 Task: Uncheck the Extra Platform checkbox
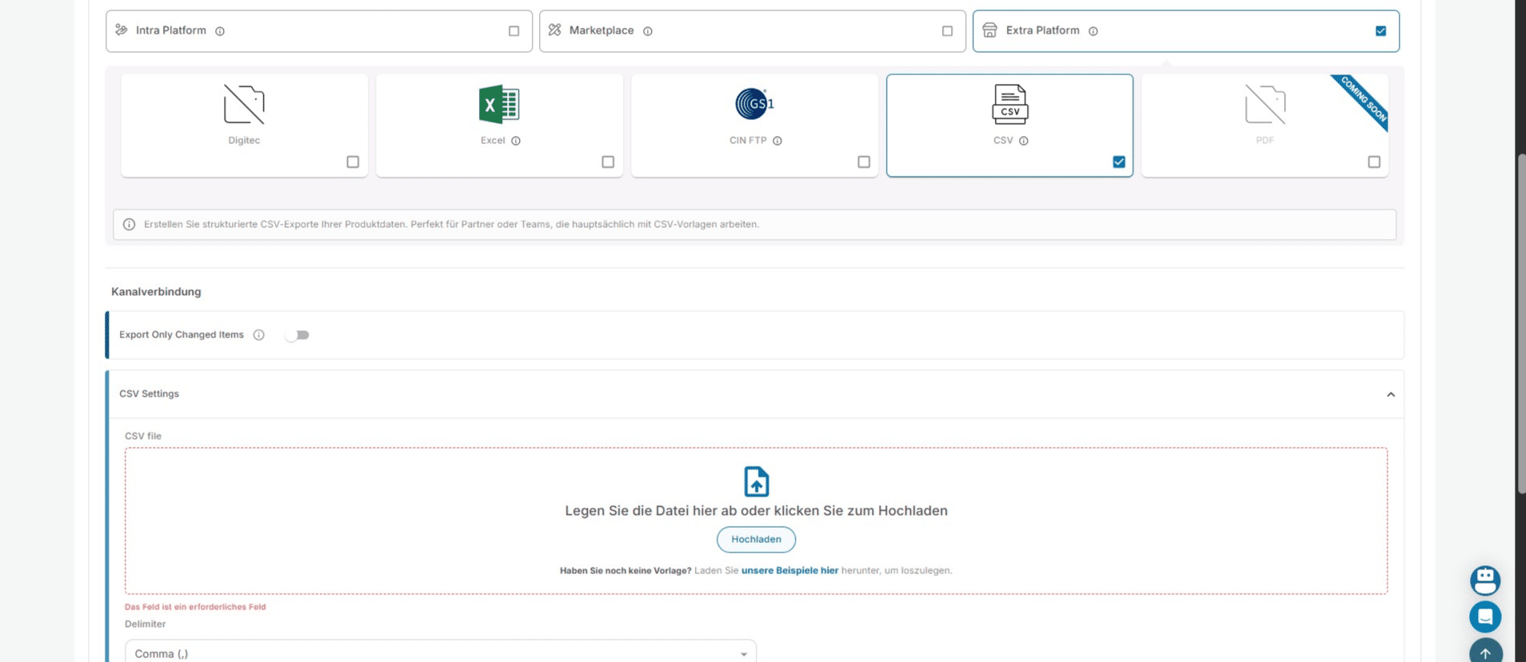click(x=1381, y=31)
